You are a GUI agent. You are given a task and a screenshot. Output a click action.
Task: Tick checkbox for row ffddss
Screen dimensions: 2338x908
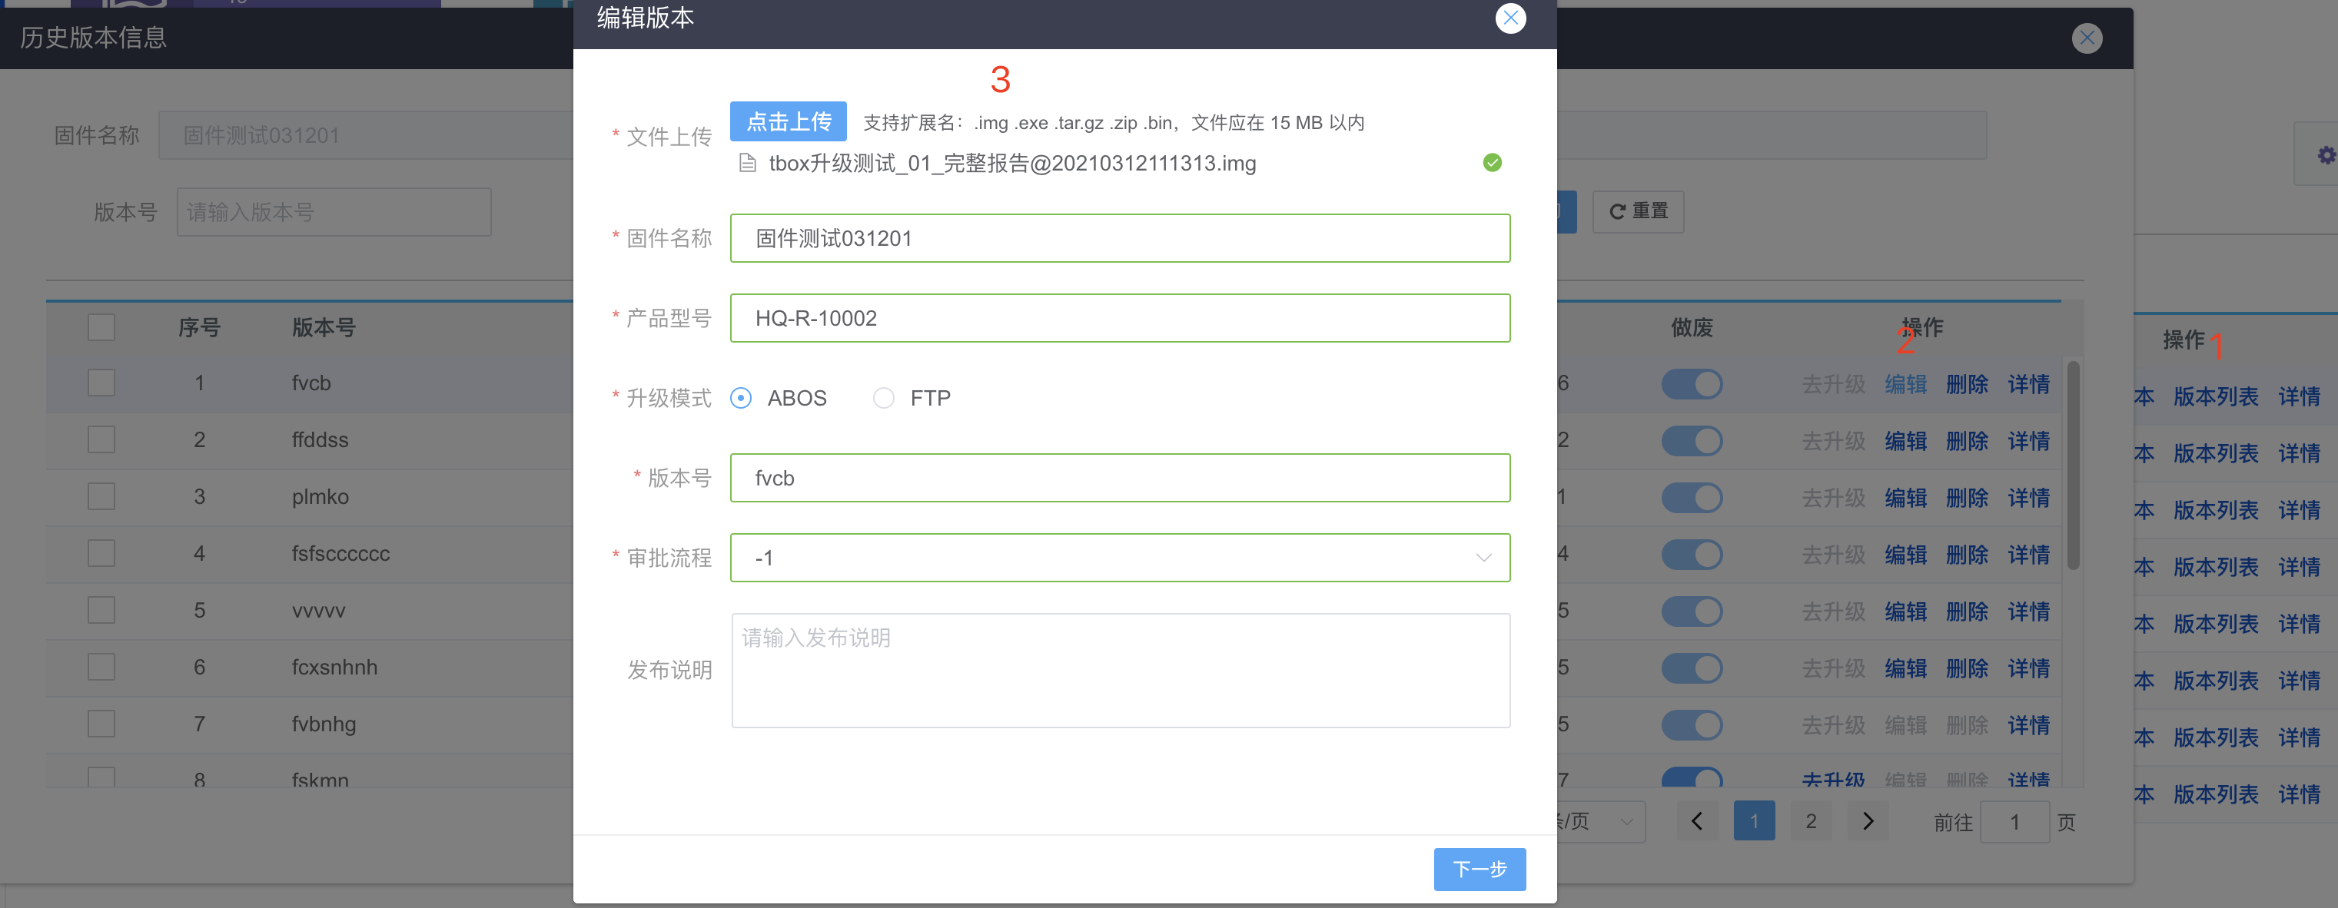[101, 440]
